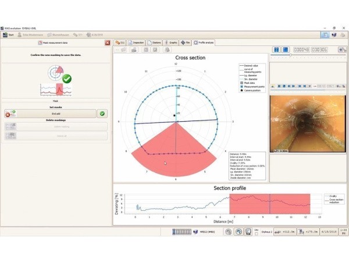Select the Graphic tab
The height and width of the screenshot is (262, 349).
pyautogui.click(x=172, y=43)
